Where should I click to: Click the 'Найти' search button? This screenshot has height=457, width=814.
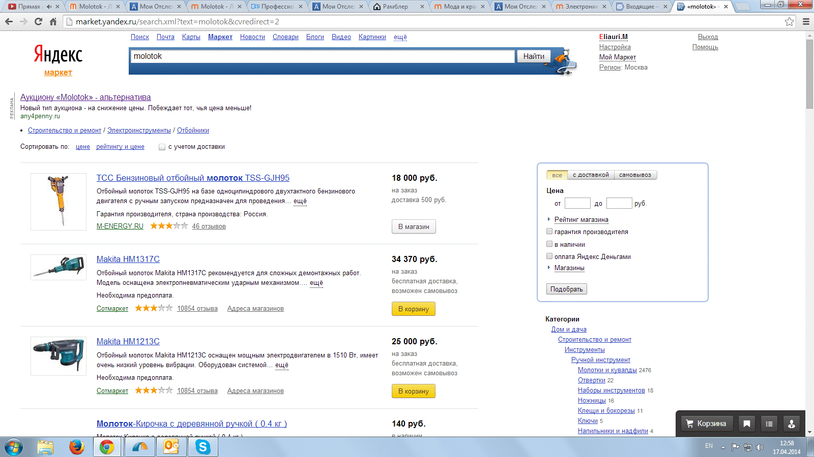click(534, 56)
